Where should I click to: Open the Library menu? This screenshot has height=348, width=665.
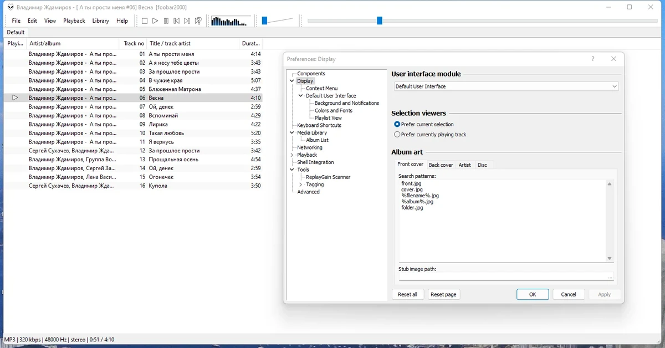point(100,21)
